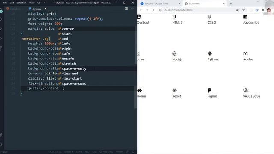The width and height of the screenshot is (274, 154).
Task: Click the Nodejs icon
Action: [174, 53]
